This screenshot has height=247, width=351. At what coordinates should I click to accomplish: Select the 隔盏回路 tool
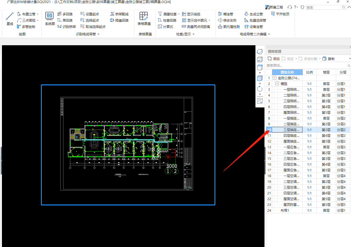tap(119, 20)
